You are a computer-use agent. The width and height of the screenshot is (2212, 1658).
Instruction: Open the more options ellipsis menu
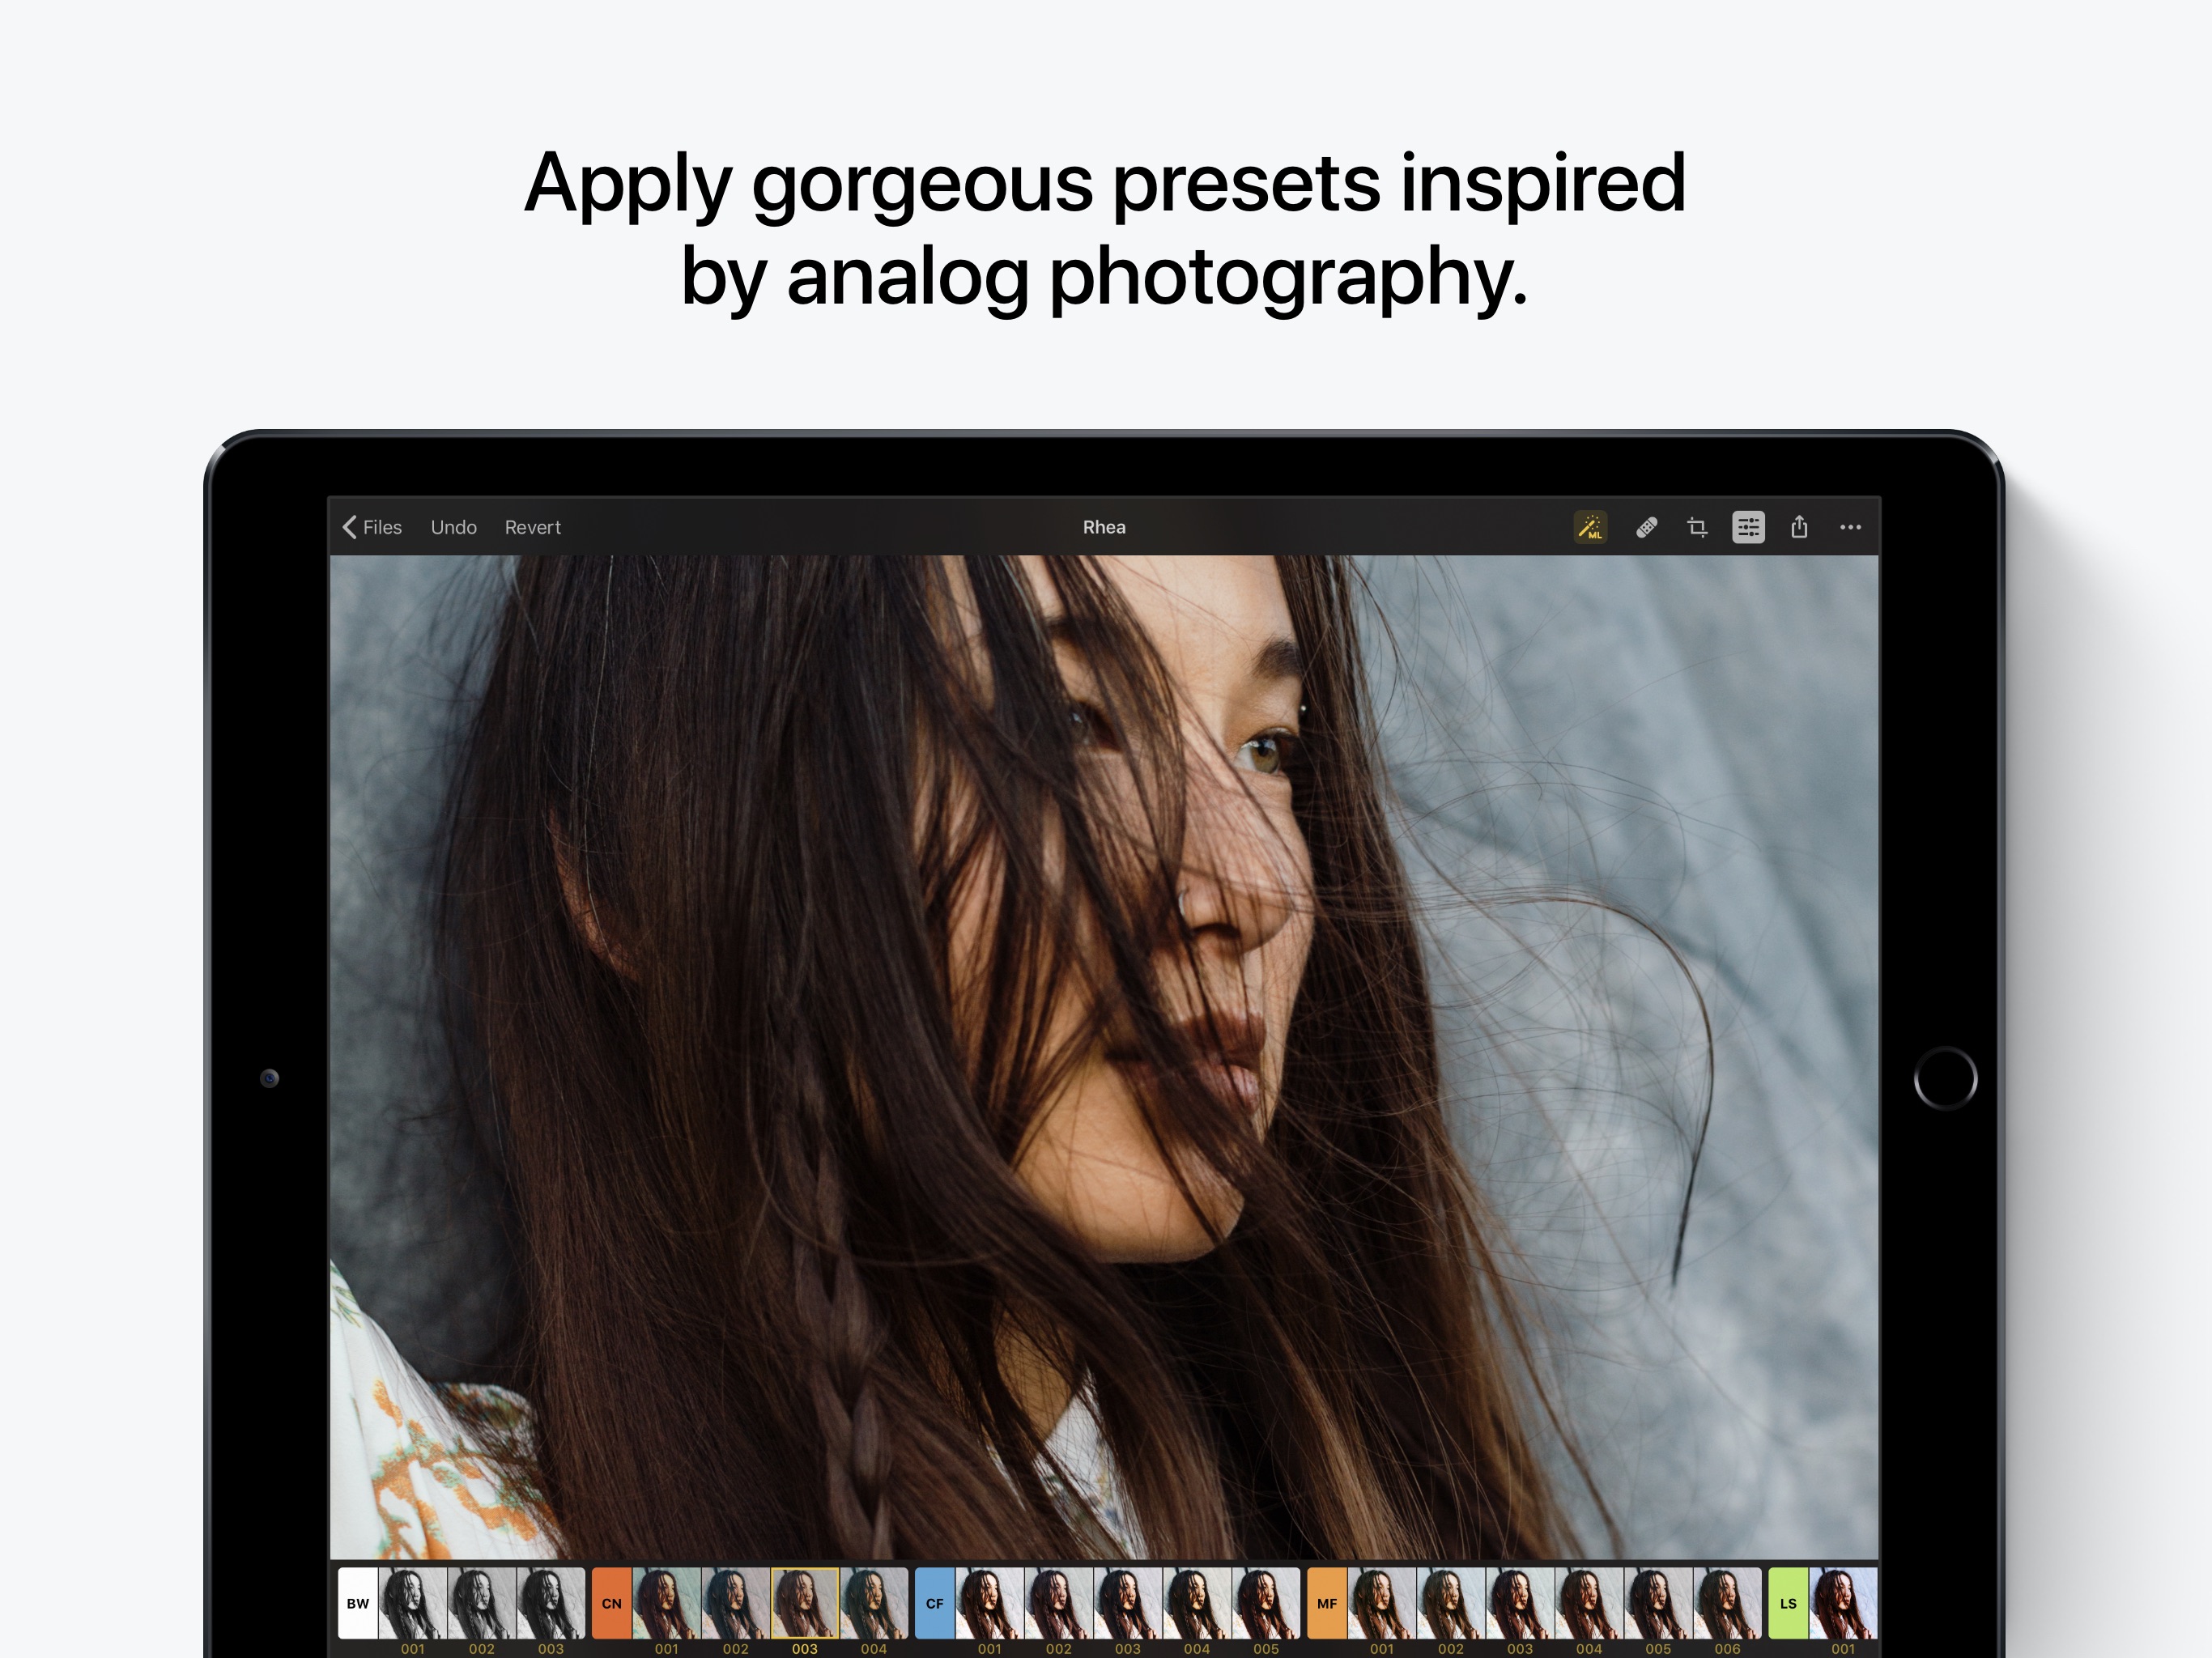pyautogui.click(x=1850, y=527)
